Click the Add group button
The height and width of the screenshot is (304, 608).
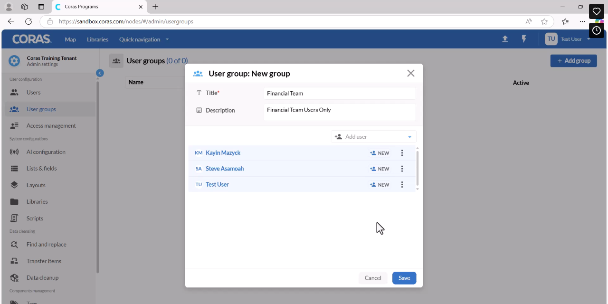[x=573, y=60]
